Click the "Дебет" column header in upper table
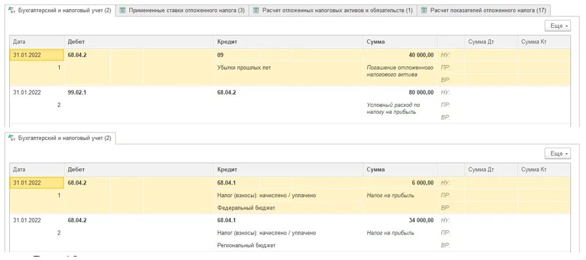This screenshot has width=586, height=260. point(77,42)
